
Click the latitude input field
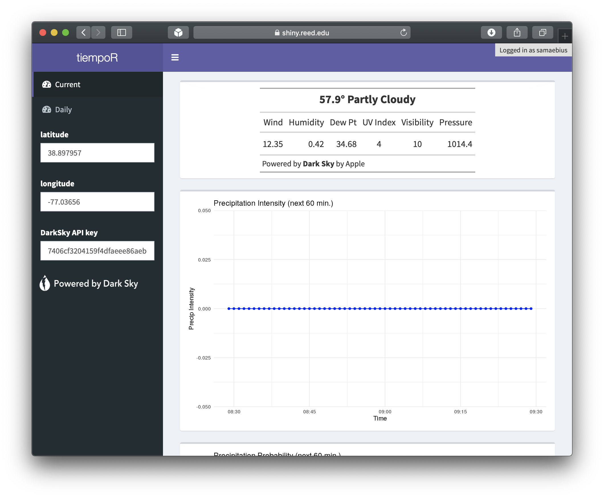coord(97,153)
